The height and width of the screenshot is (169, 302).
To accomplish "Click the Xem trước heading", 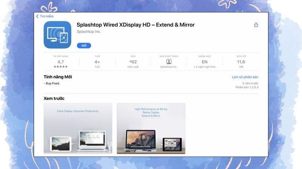I will (54, 98).
